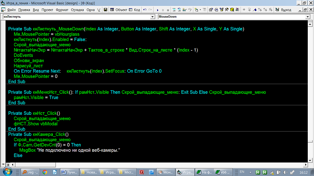314x176 pixels.
Task: Click the Save project disk icon
Action: [105, 10]
